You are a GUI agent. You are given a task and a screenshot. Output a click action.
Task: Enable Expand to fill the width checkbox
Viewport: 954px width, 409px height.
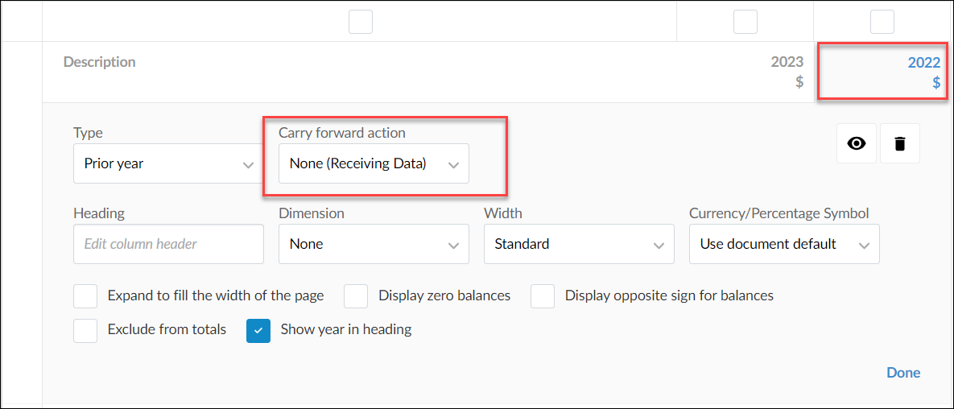(85, 296)
